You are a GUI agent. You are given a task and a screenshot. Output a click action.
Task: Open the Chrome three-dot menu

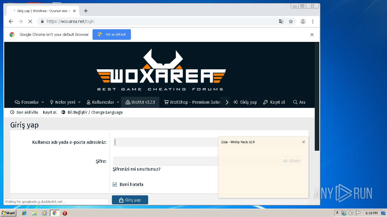point(313,21)
